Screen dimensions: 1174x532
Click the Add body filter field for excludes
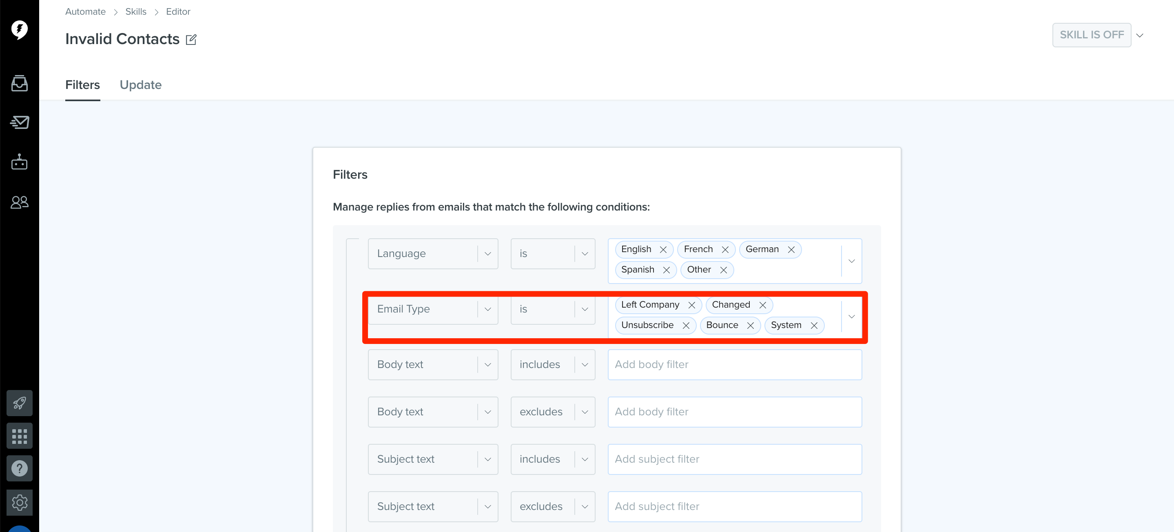tap(735, 412)
